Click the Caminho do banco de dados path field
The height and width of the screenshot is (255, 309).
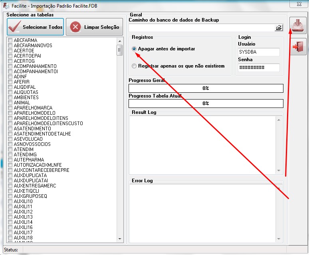tap(202, 28)
